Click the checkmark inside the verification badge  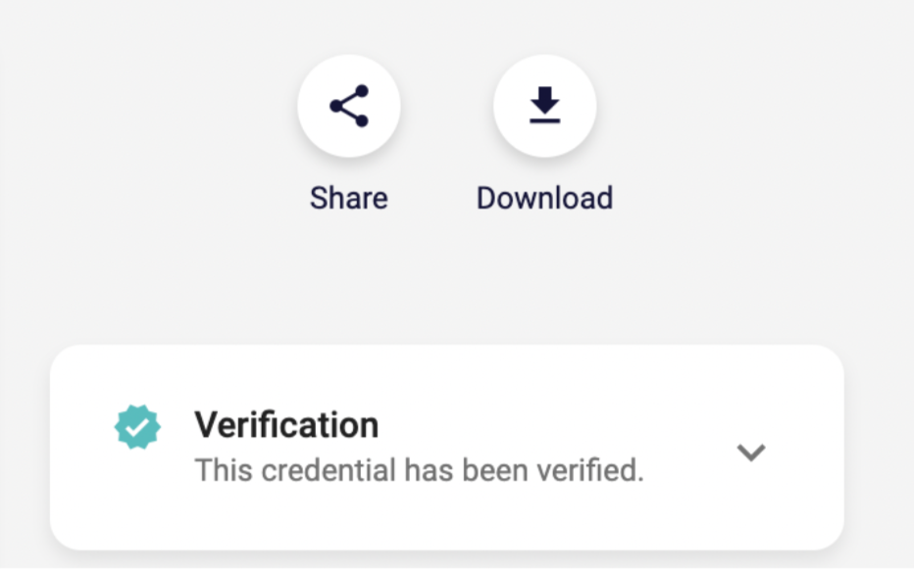click(x=137, y=425)
